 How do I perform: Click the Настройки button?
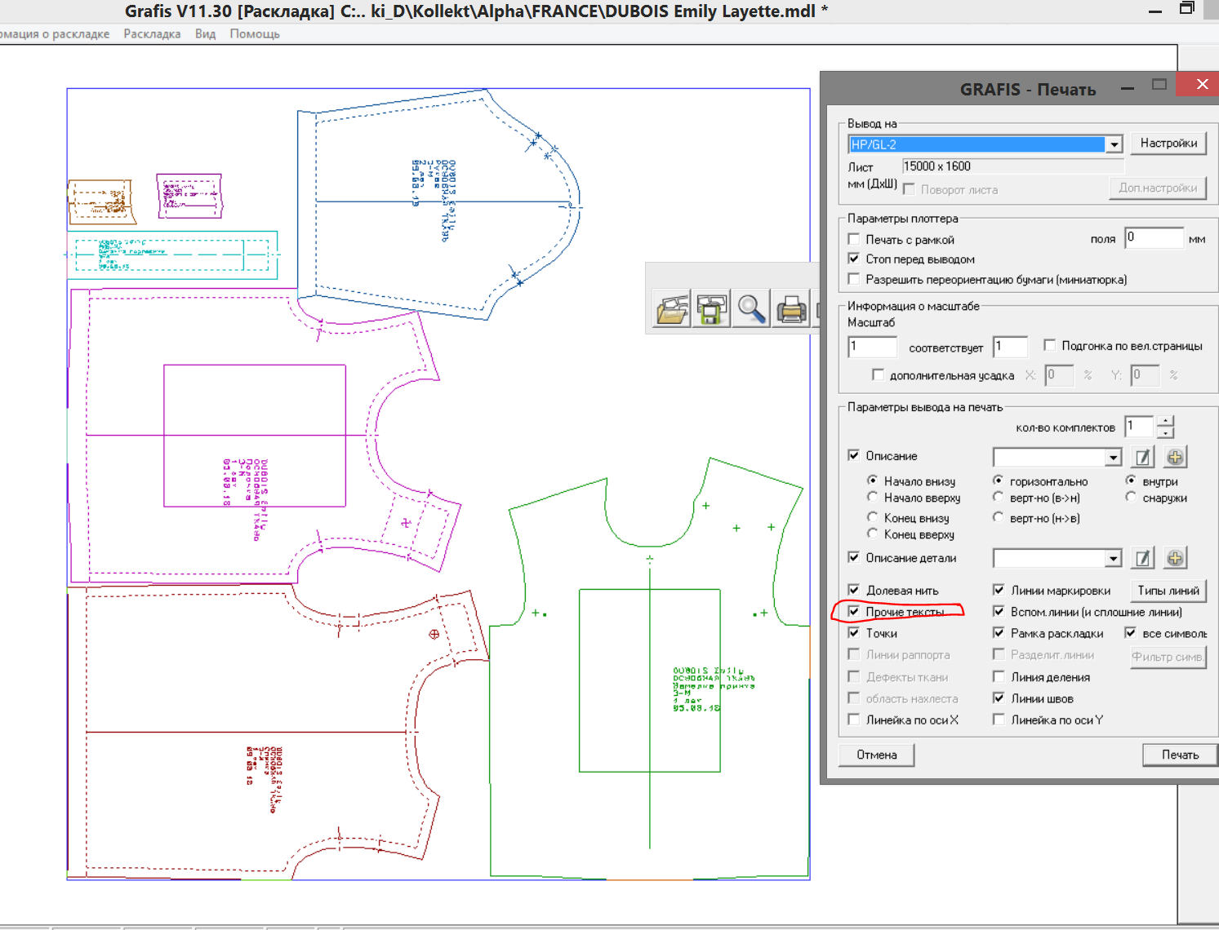(1168, 143)
